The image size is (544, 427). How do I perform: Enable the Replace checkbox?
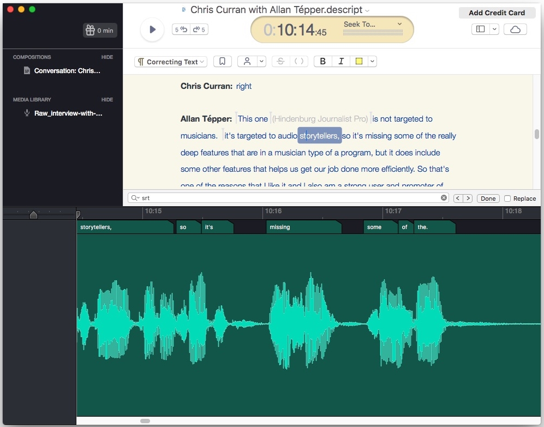507,199
